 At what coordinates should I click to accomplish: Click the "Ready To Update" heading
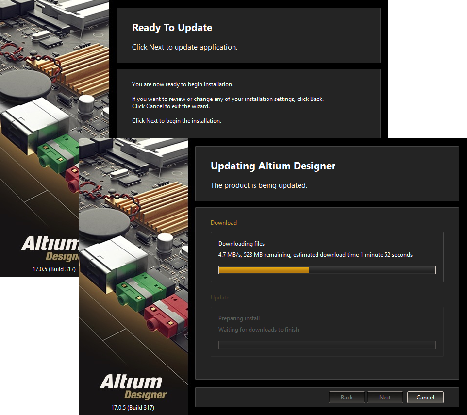pyautogui.click(x=172, y=28)
